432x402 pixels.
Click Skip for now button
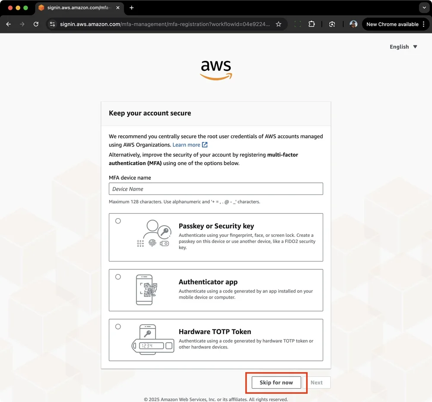pyautogui.click(x=276, y=383)
